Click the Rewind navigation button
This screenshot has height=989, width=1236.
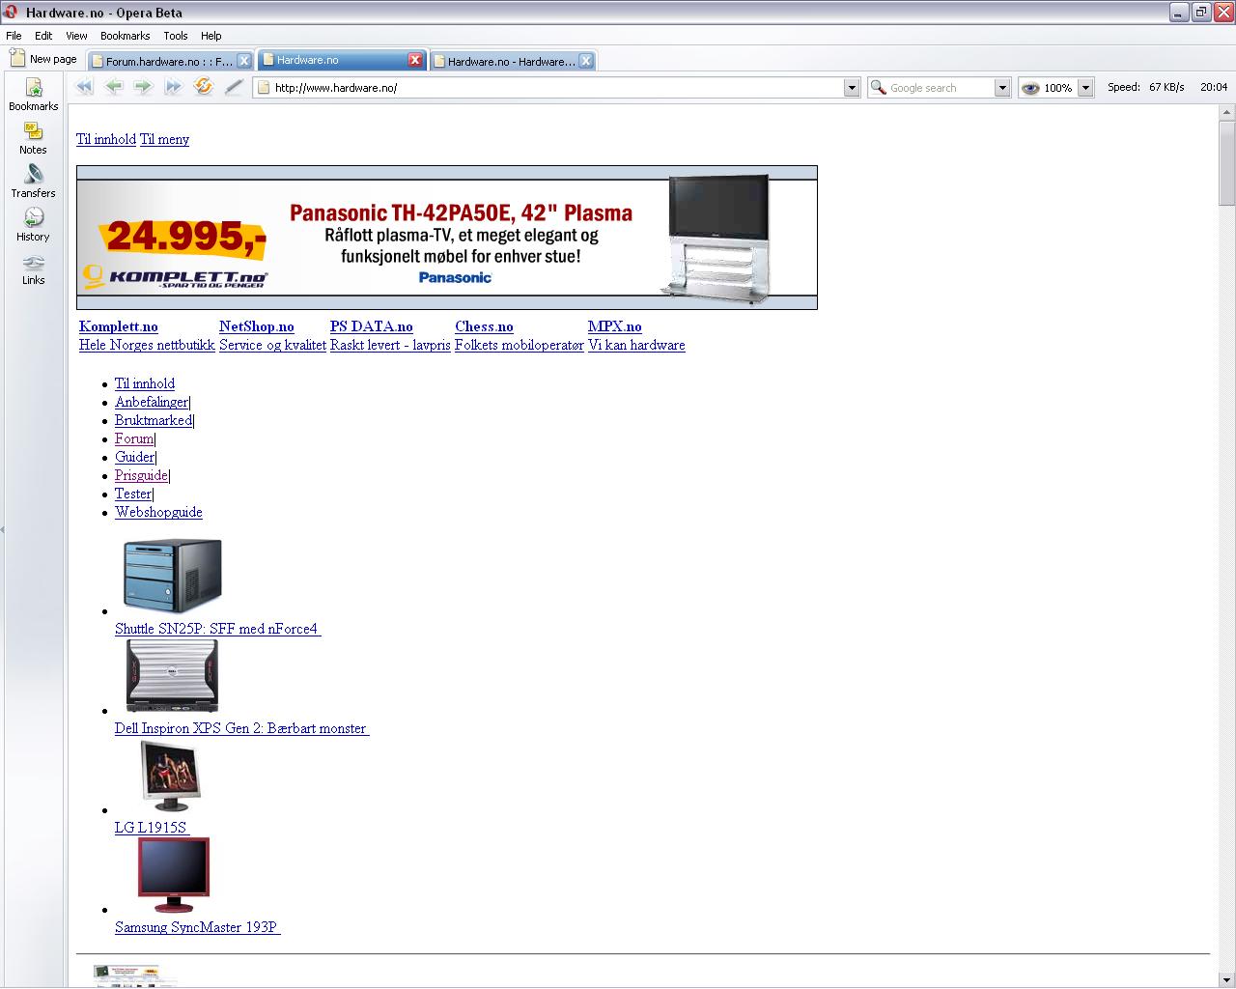tap(85, 87)
